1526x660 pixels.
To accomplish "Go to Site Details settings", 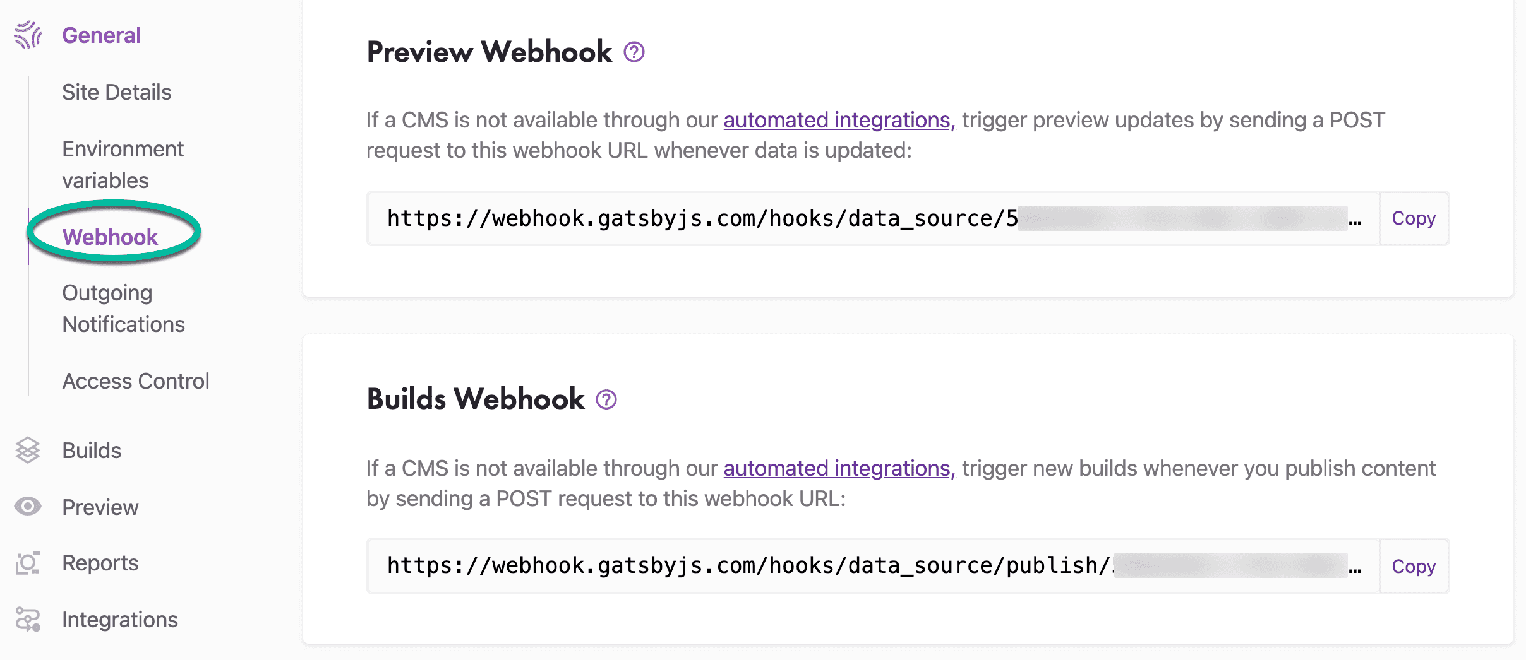I will pyautogui.click(x=117, y=92).
